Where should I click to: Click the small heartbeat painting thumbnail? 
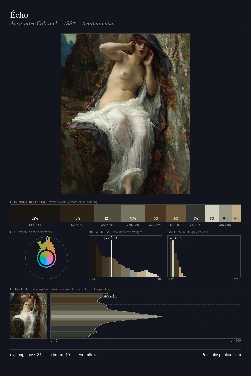click(28, 316)
